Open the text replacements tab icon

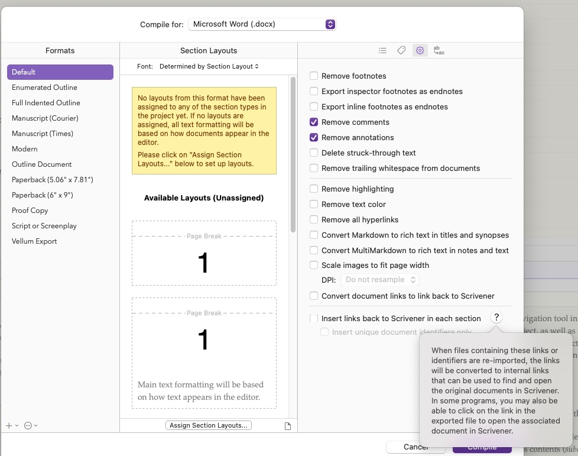pos(439,51)
